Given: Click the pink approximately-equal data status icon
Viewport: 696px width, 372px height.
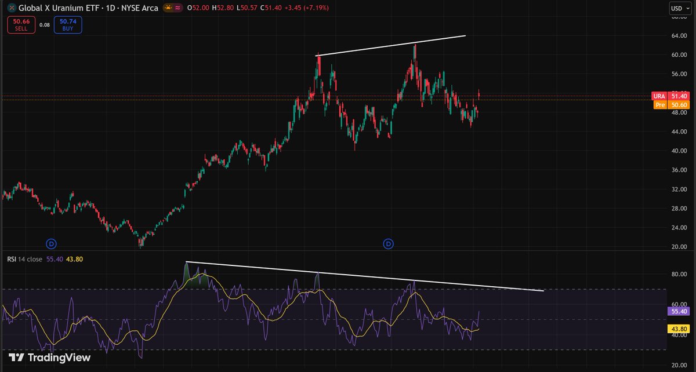Looking at the screenshot, I should click(177, 8).
